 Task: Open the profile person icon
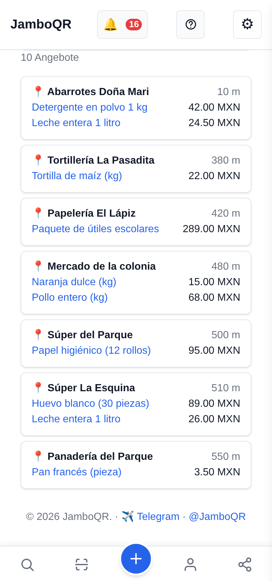coord(190,565)
